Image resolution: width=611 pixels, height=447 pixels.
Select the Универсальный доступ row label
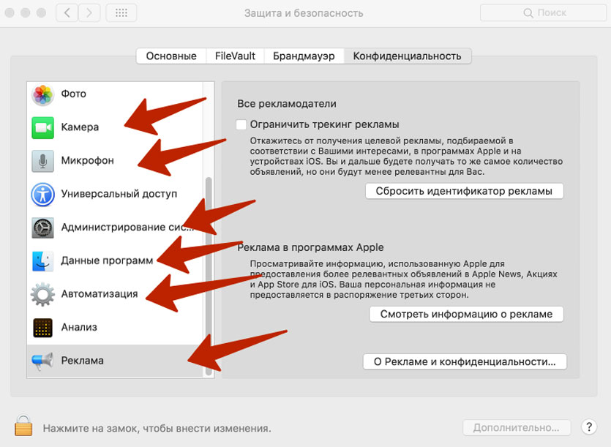pos(119,194)
